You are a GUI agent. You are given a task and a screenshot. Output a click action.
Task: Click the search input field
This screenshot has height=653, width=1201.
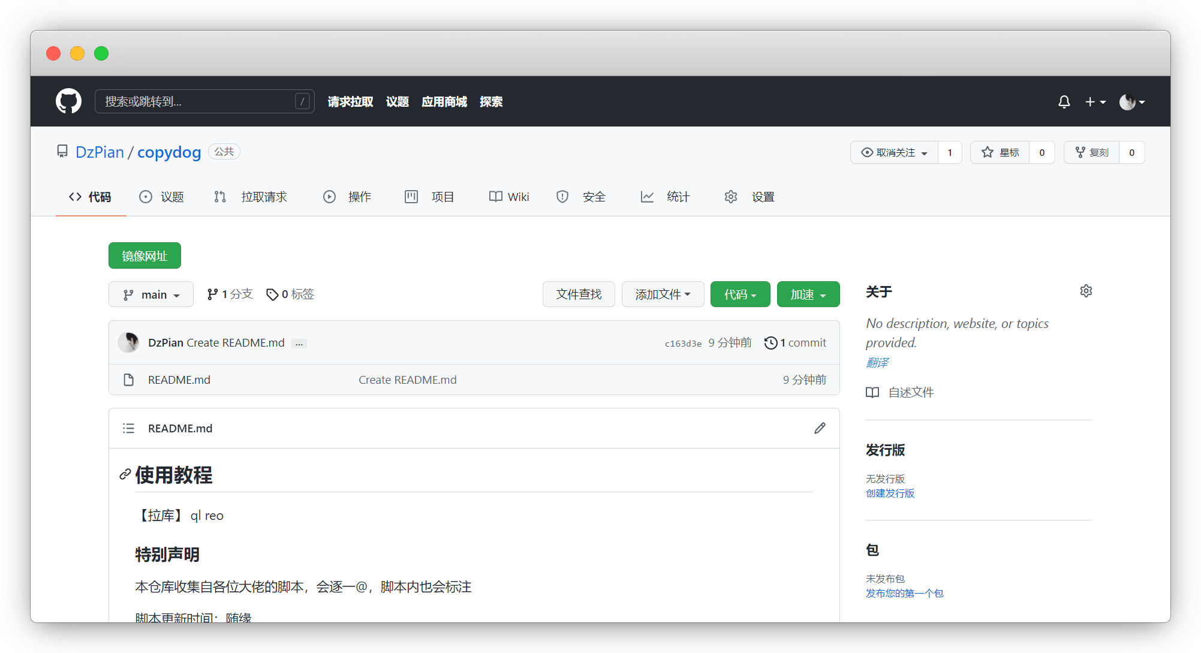coord(204,101)
